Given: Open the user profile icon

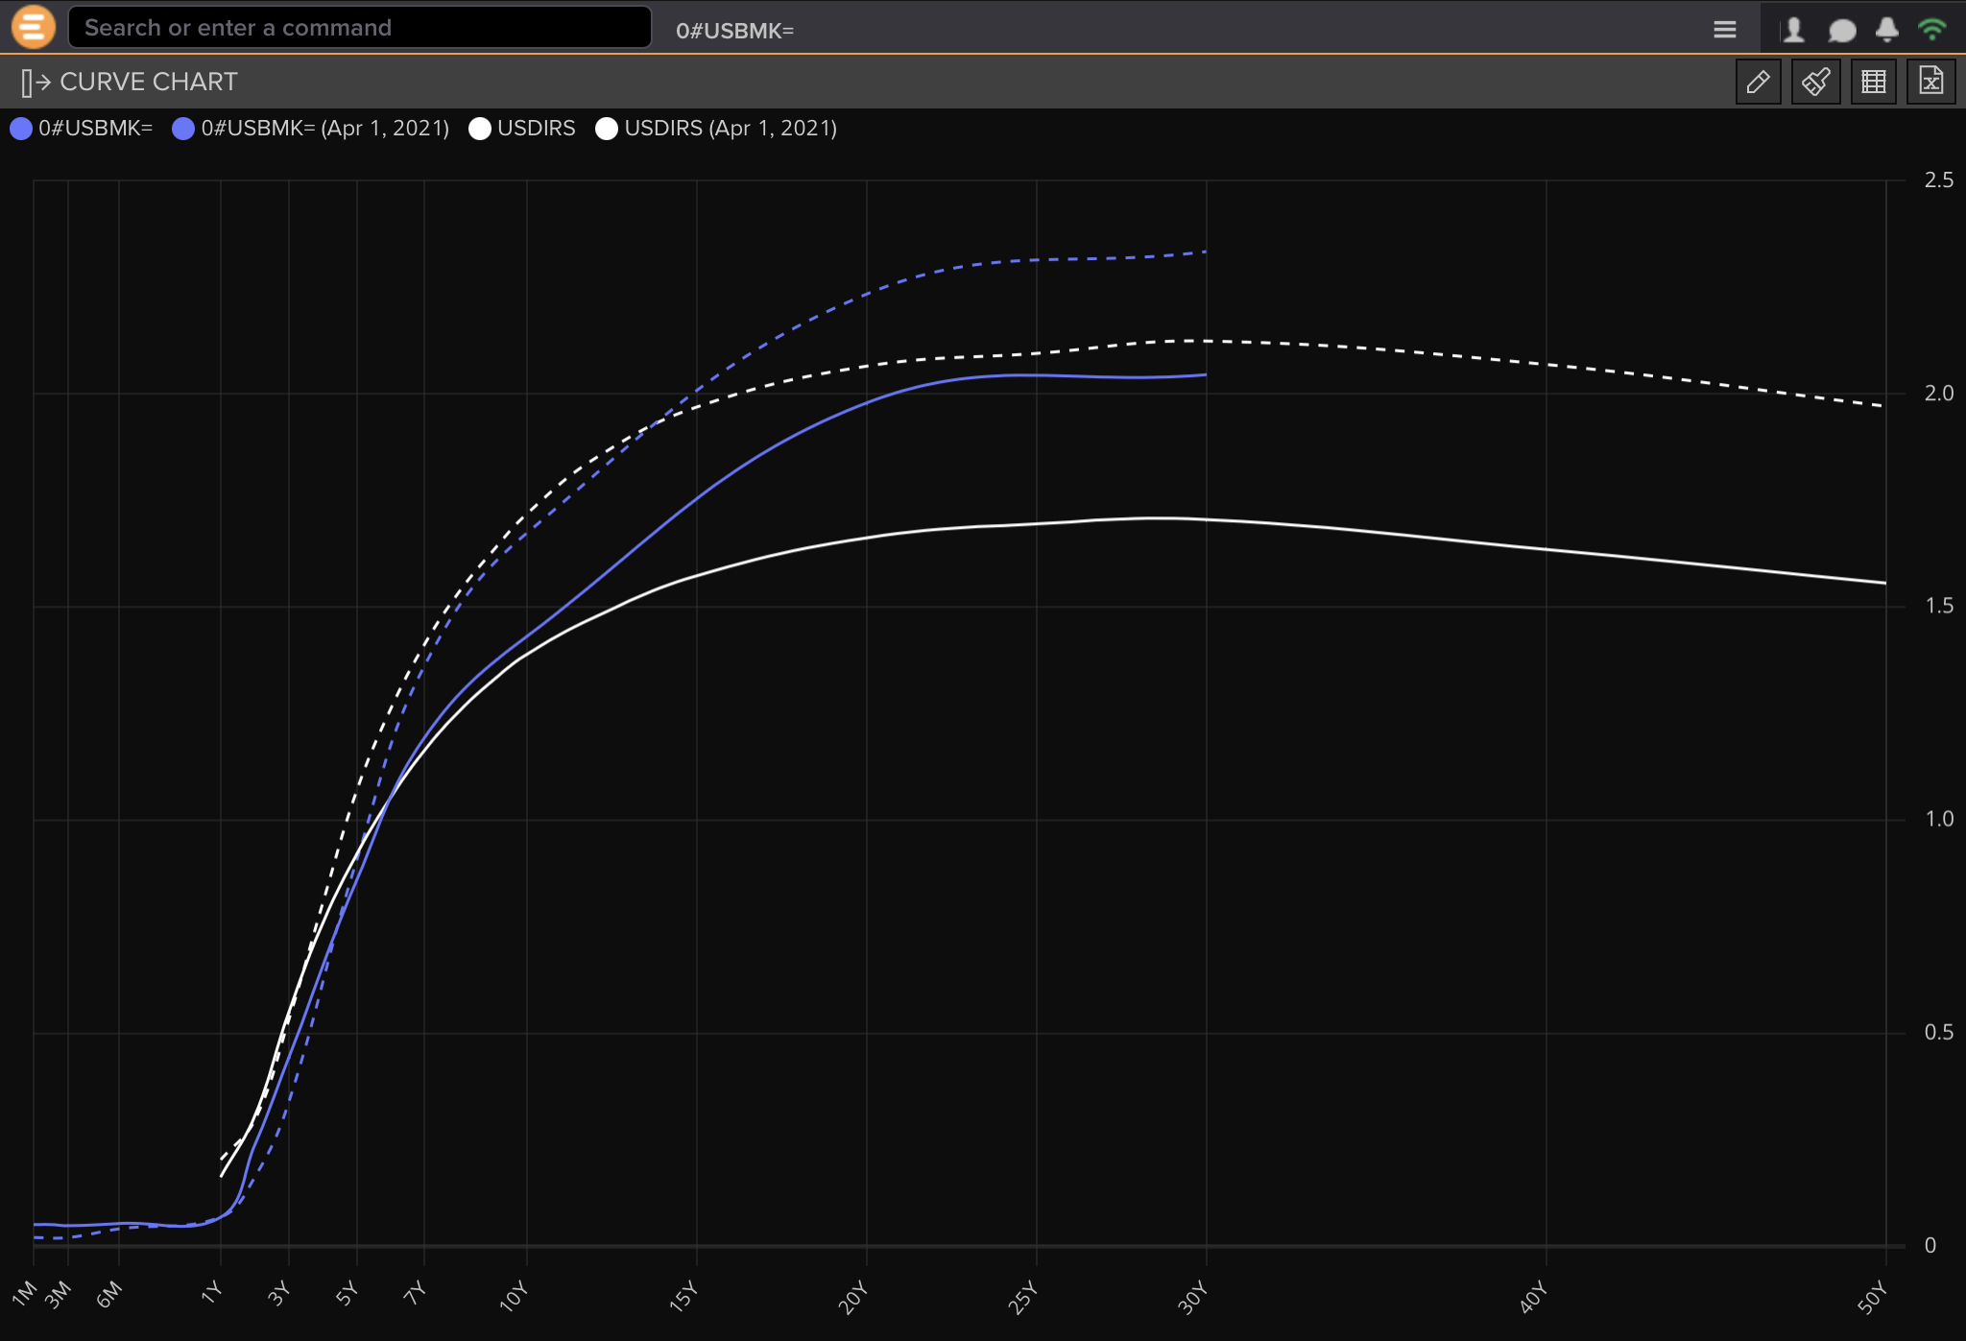Looking at the screenshot, I should (1792, 30).
